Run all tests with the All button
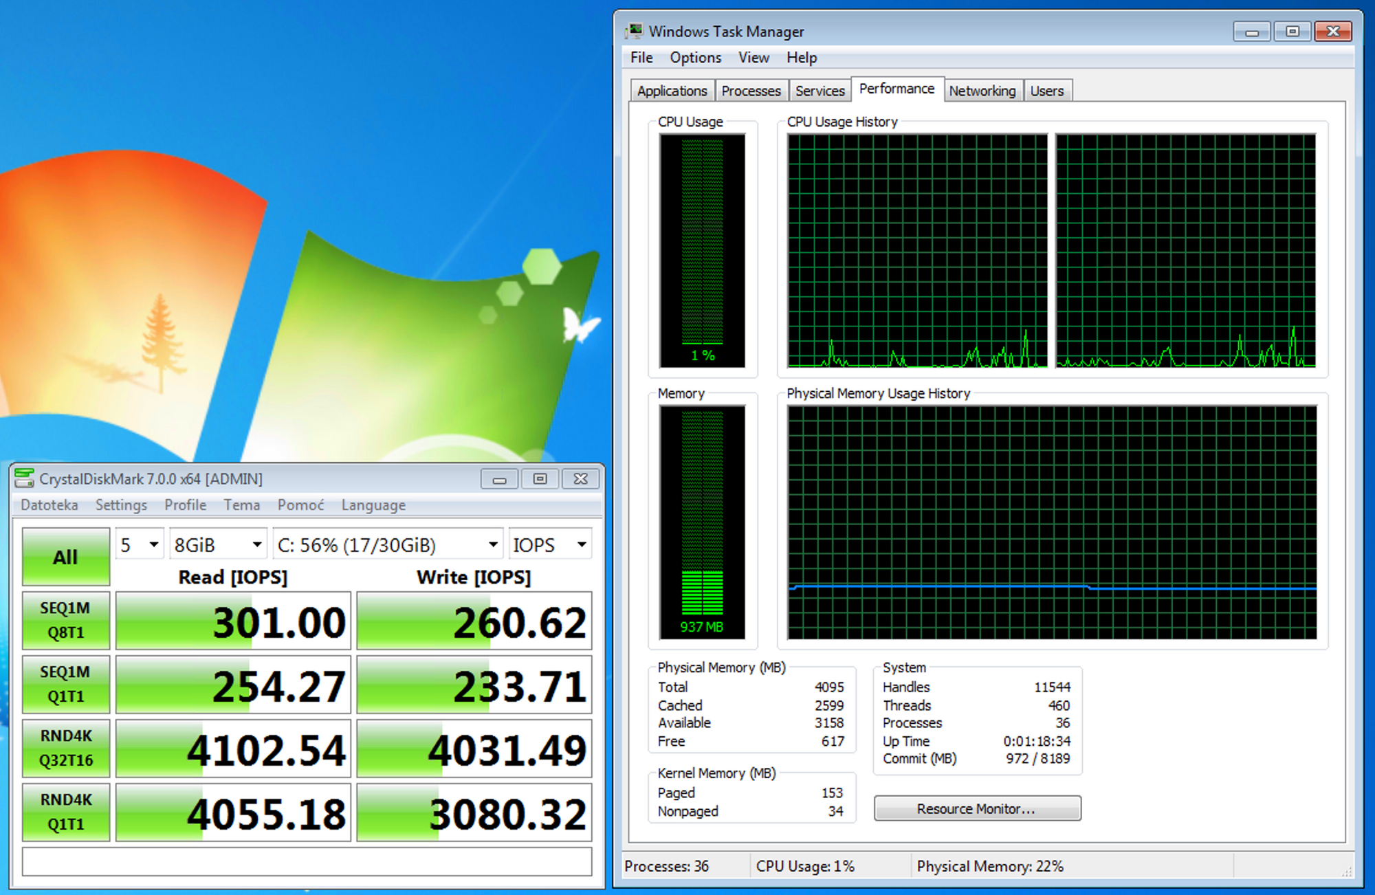Screen dimensions: 1375x895 (x=66, y=557)
